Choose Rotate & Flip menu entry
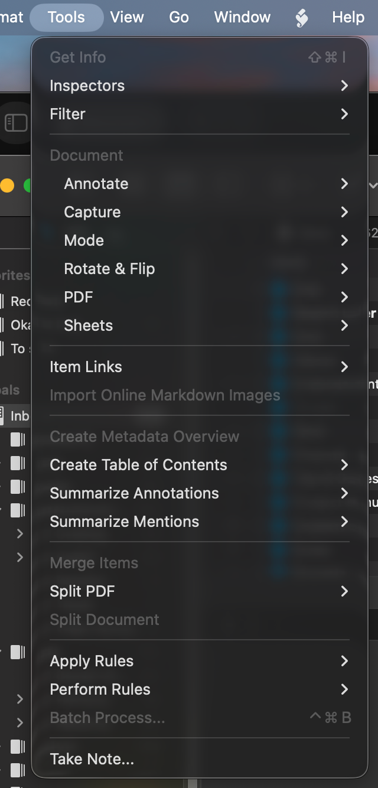The image size is (378, 788). tap(110, 269)
